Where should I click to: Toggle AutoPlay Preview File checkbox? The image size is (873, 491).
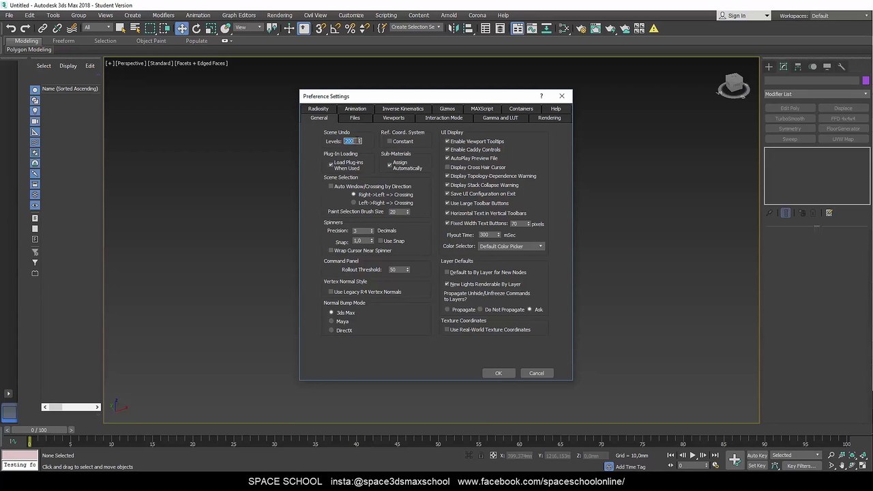pos(447,158)
